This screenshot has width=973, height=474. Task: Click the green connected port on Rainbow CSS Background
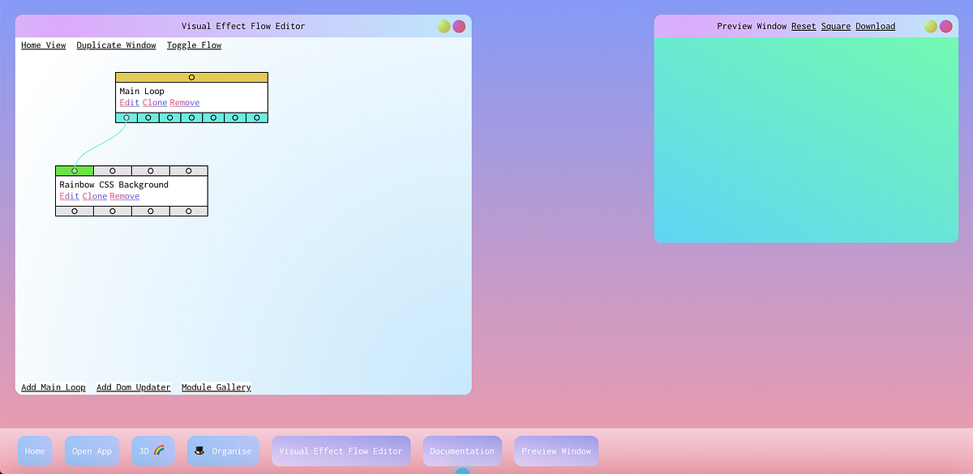pyautogui.click(x=74, y=170)
